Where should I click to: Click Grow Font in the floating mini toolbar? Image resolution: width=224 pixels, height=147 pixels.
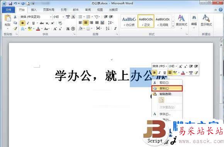click(180, 66)
